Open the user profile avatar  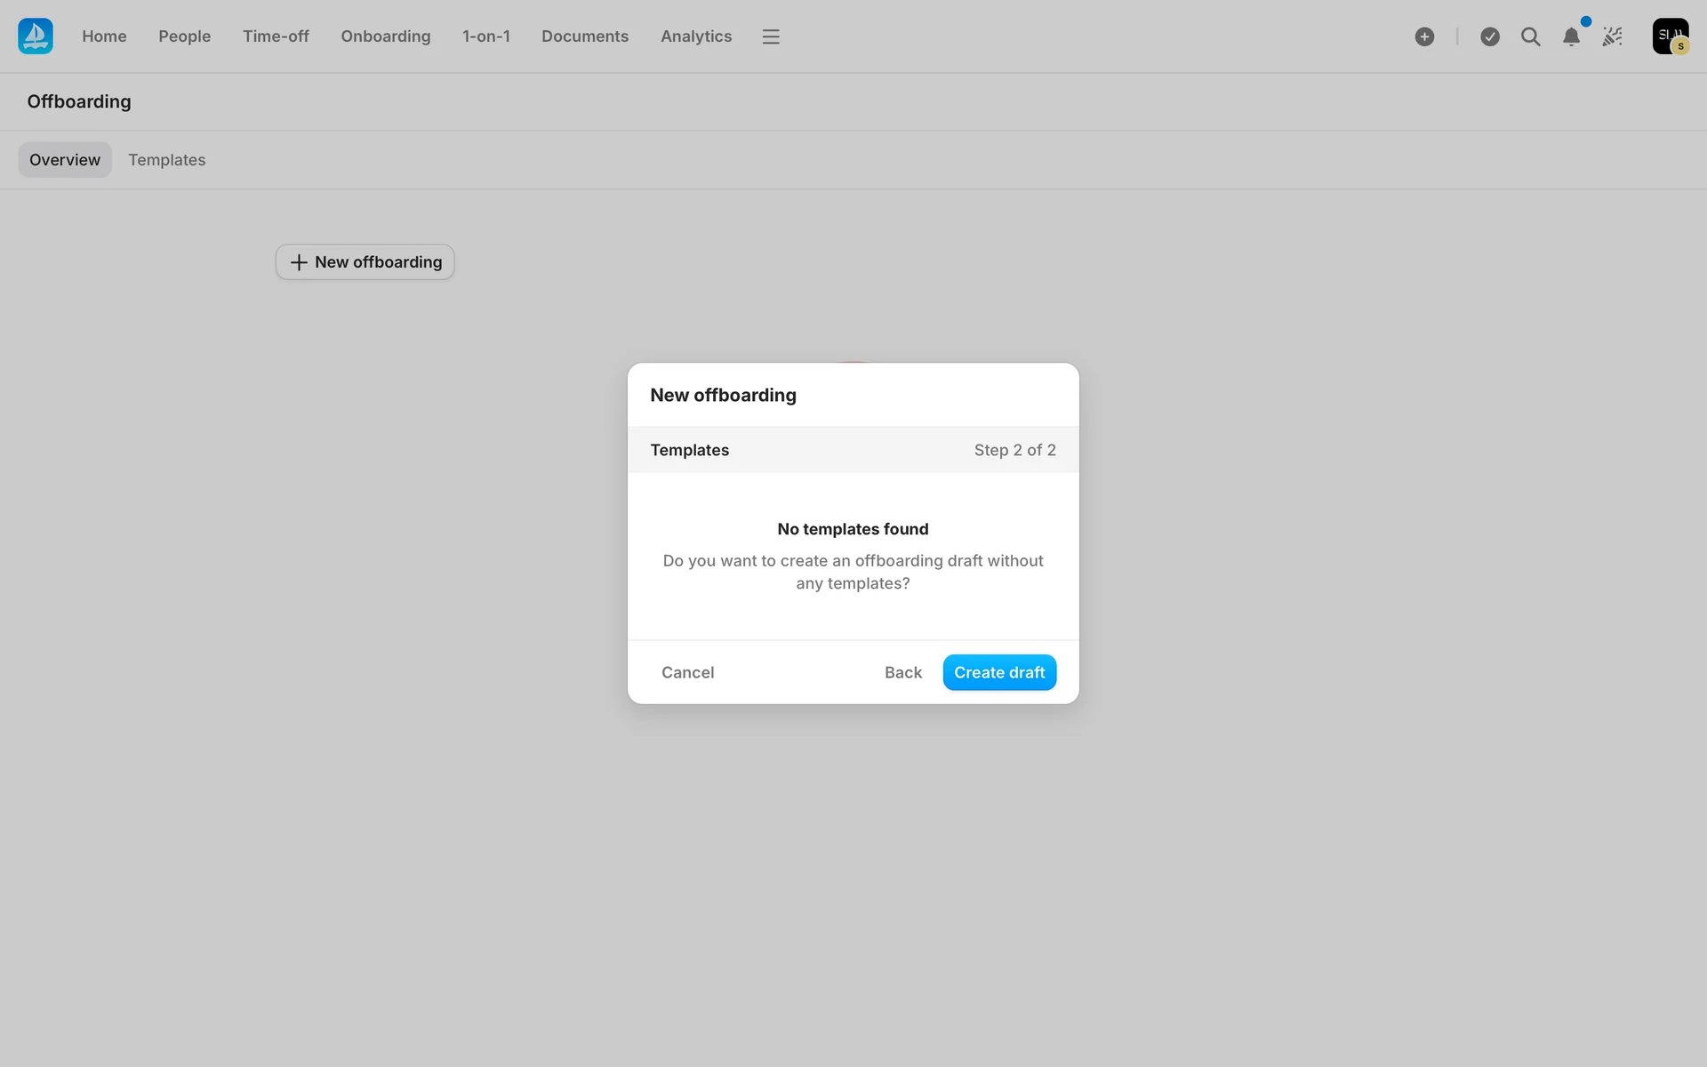pos(1670,36)
